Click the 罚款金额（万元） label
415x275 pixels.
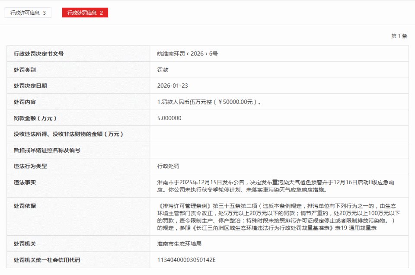(x=35, y=118)
